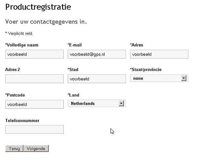Screen dimensions: 210x160
Task: Click the Verplicht veld note
Action: tap(19, 33)
